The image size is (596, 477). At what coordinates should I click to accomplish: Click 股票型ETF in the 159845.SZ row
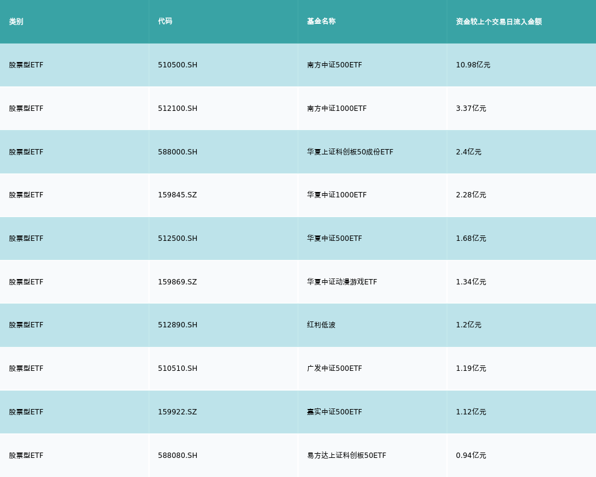pos(26,195)
